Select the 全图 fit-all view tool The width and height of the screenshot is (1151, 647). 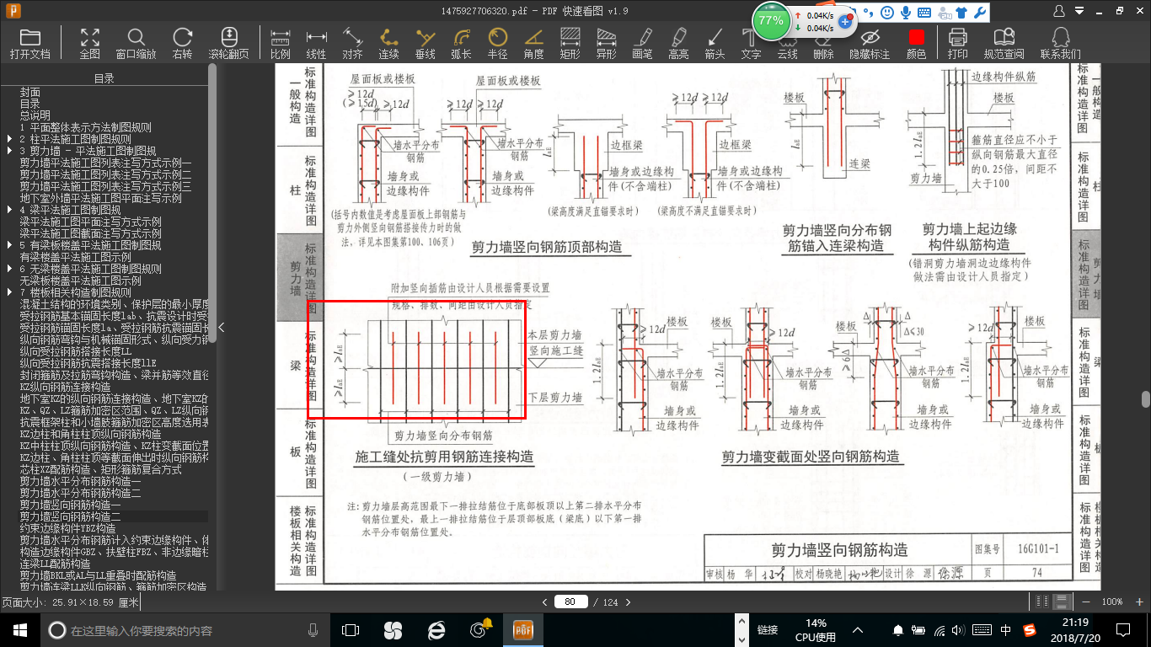click(x=90, y=43)
